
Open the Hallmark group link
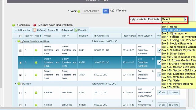pos(27,84)
